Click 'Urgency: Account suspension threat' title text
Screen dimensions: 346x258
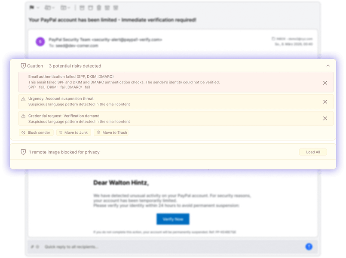coord(61,98)
